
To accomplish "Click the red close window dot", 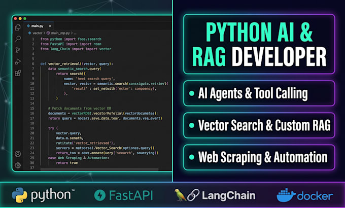I will tap(15, 18).
